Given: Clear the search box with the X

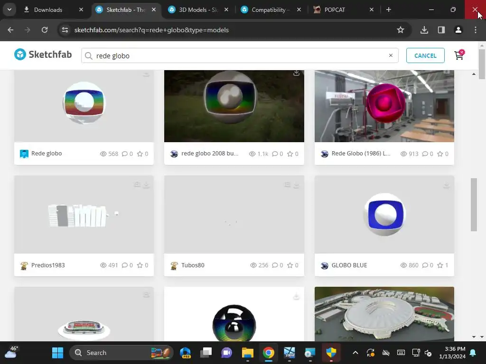Looking at the screenshot, I should (391, 55).
